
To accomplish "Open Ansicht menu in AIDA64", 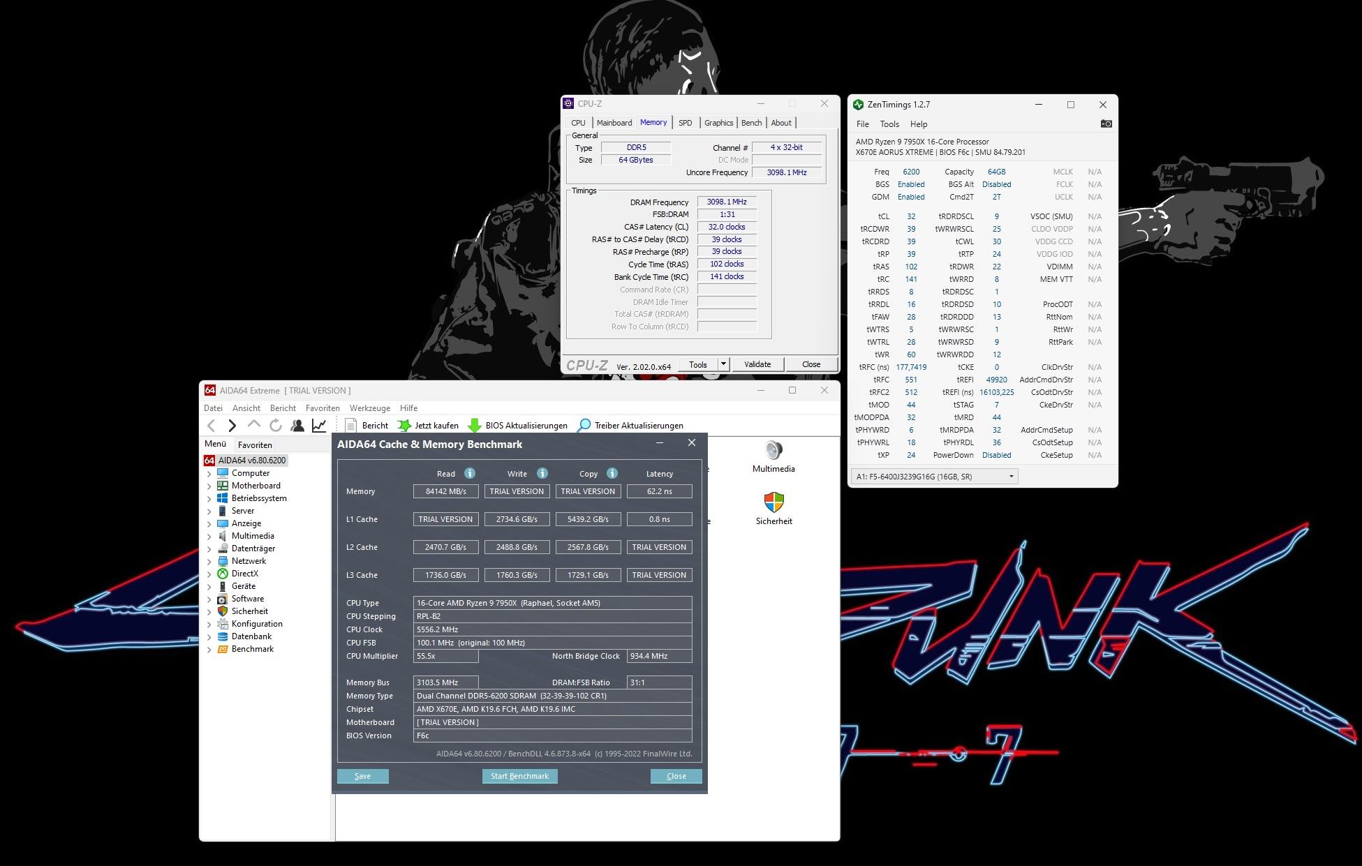I will [x=246, y=408].
